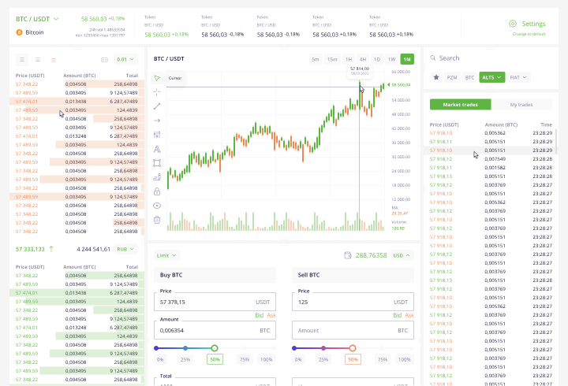Click the Sell BTC slider 50% handle
This screenshot has width=568, height=386.
(x=353, y=347)
